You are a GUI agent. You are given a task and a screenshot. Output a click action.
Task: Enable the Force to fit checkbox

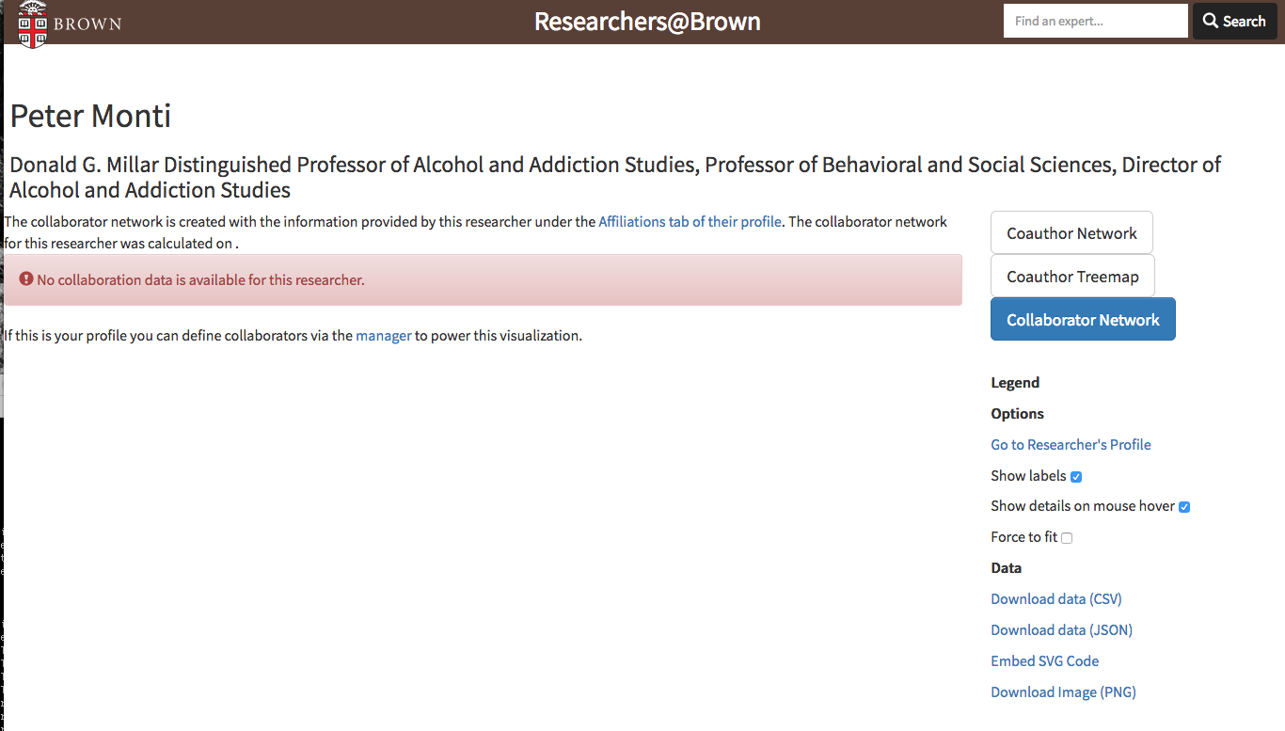(1067, 538)
